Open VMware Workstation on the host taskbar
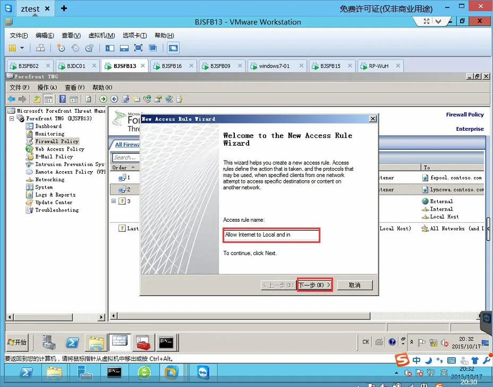 click(x=172, y=373)
